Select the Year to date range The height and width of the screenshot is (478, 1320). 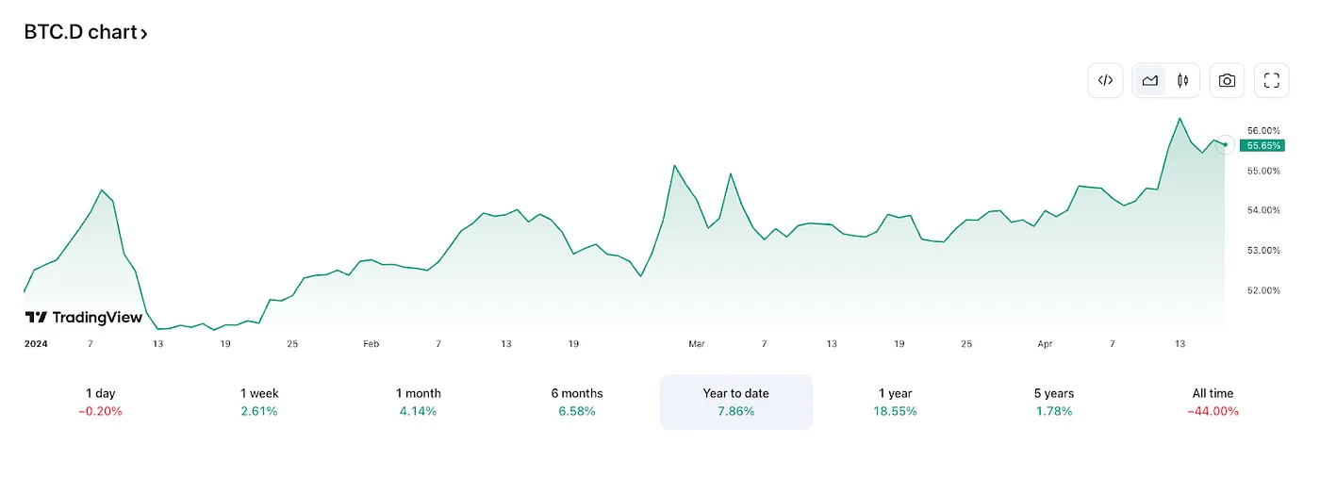pos(736,402)
